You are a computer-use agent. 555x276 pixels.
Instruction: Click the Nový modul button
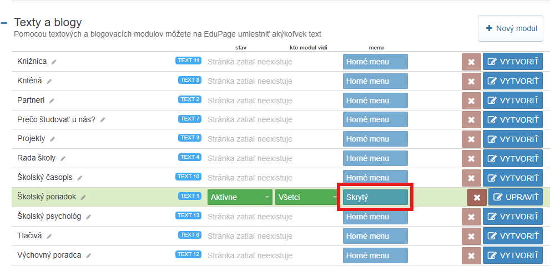[x=511, y=28]
